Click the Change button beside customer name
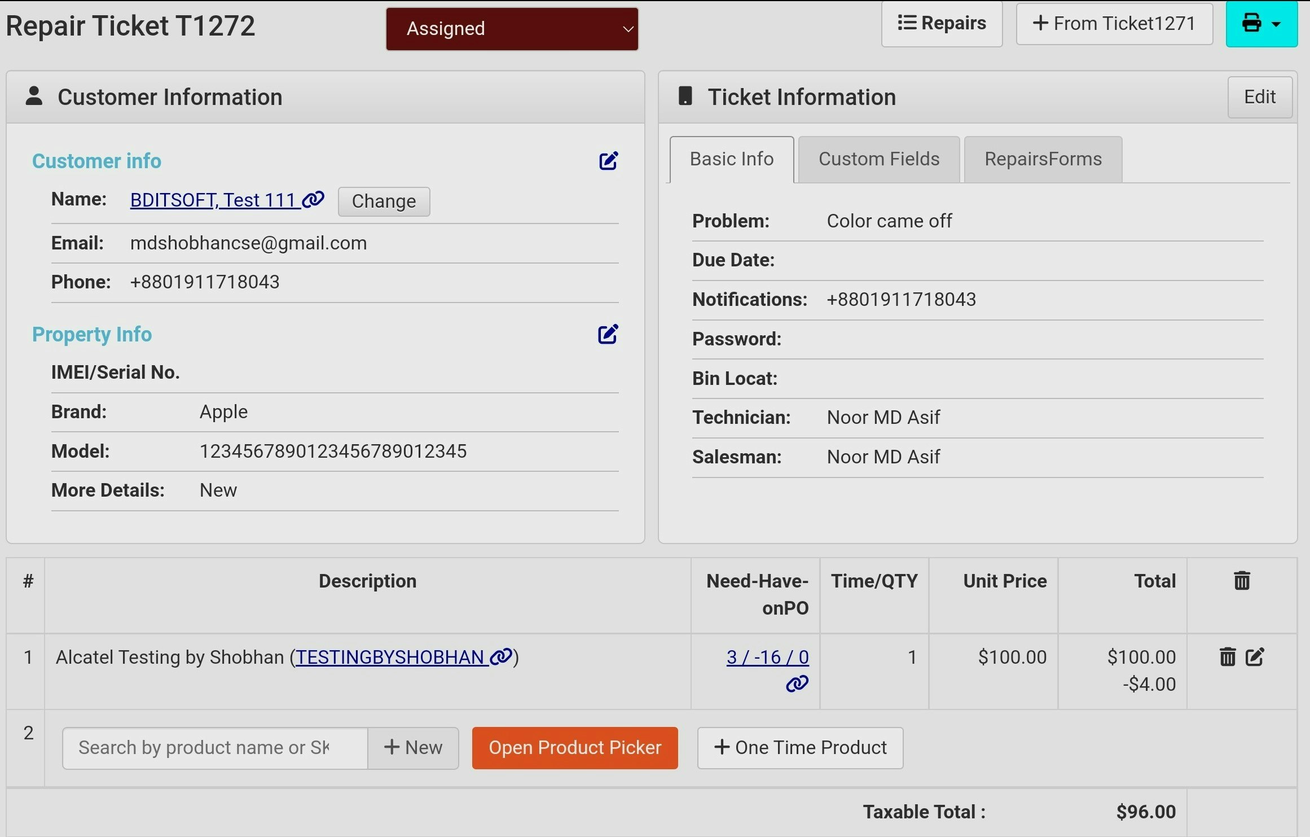This screenshot has height=837, width=1310. (x=384, y=201)
